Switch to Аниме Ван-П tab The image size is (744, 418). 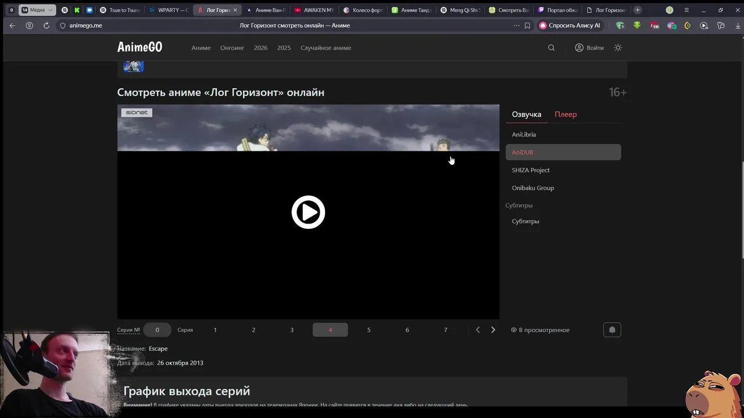(266, 10)
